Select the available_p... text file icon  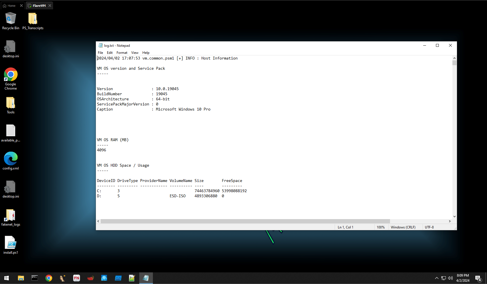(x=11, y=133)
